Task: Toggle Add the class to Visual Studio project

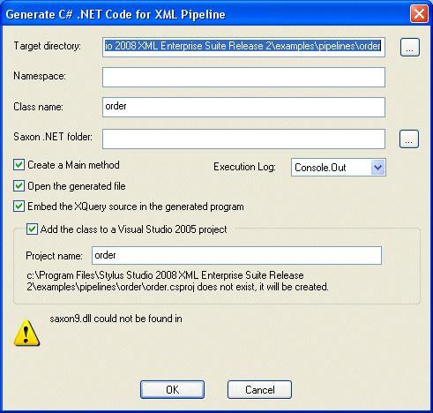Action: pos(32,229)
